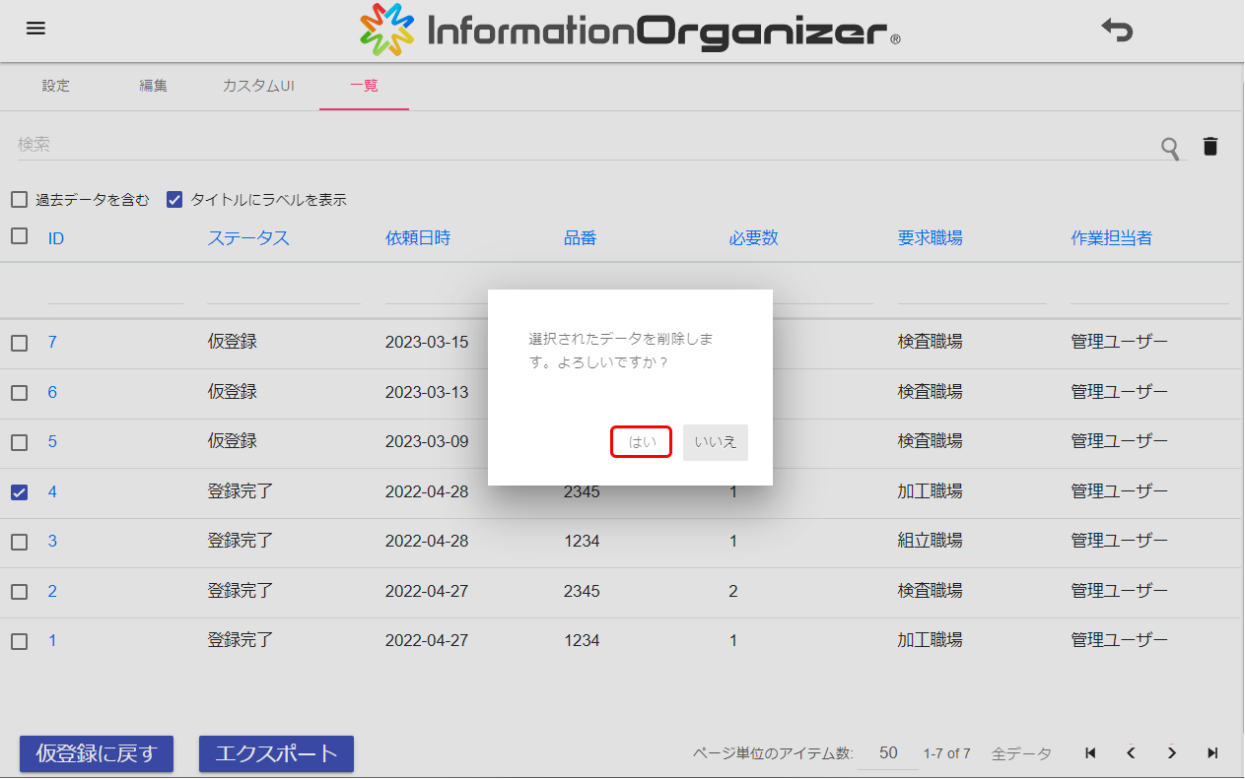Click the back arrow icon
1245x779 pixels.
point(1117,30)
